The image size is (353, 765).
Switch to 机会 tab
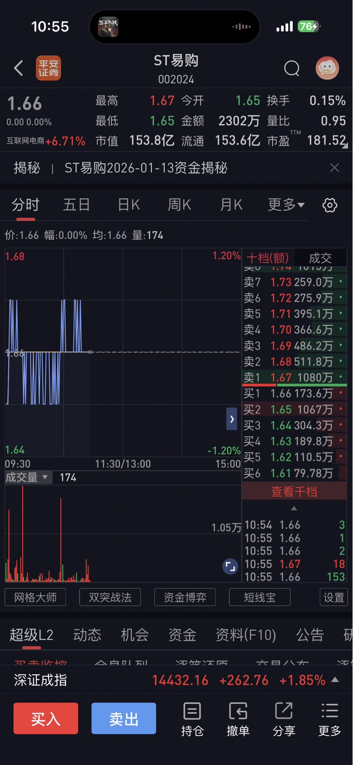(135, 635)
